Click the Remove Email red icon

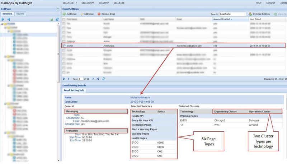tap(99, 14)
